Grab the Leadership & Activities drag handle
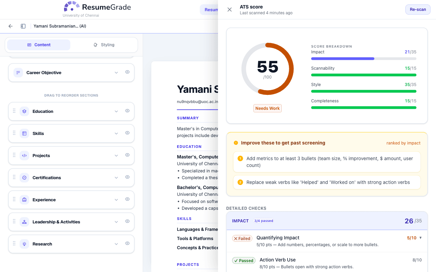The image size is (436, 272). click(x=14, y=221)
